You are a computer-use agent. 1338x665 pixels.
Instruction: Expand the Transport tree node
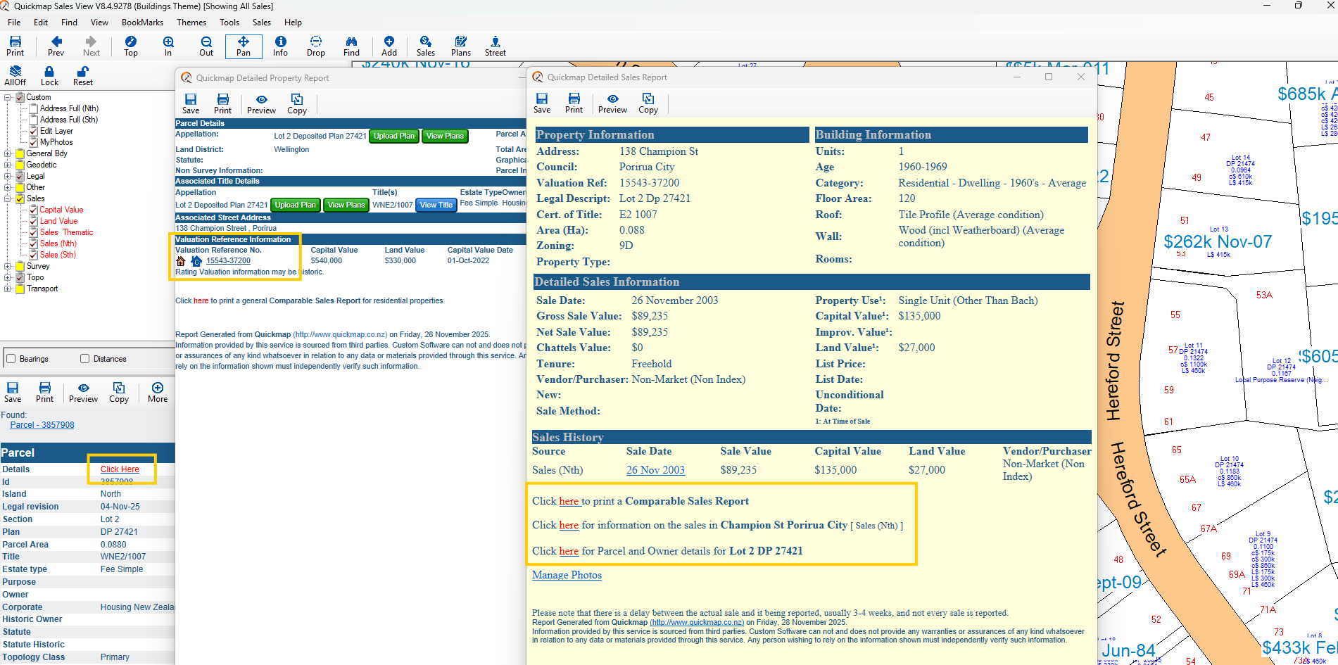coord(8,289)
